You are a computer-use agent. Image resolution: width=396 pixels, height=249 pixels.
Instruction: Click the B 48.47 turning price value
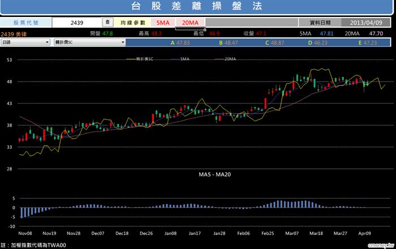click(229, 43)
